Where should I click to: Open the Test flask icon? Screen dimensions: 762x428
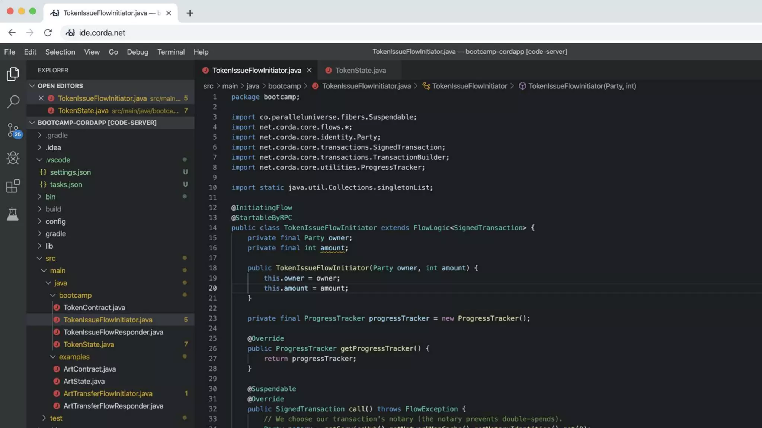coord(13,214)
